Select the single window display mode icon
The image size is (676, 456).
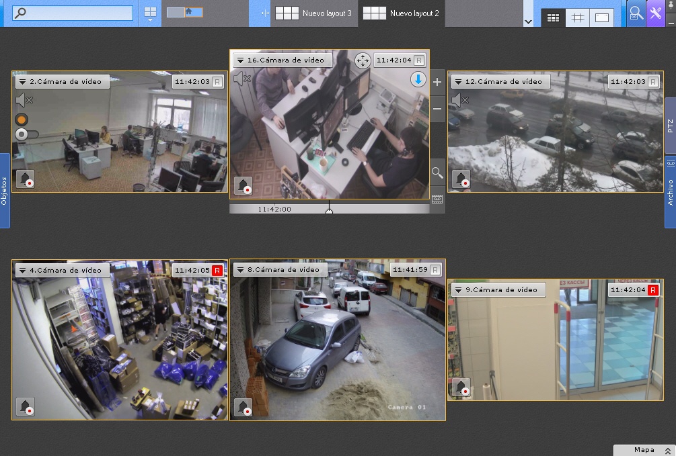click(x=601, y=17)
